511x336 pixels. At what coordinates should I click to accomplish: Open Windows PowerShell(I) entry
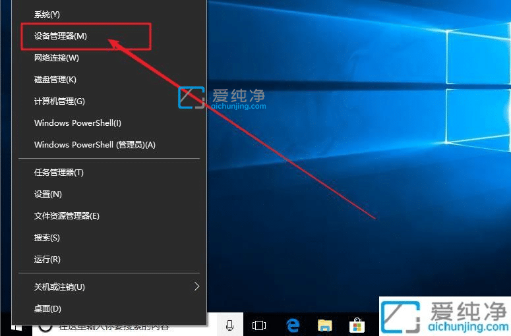[109, 123]
